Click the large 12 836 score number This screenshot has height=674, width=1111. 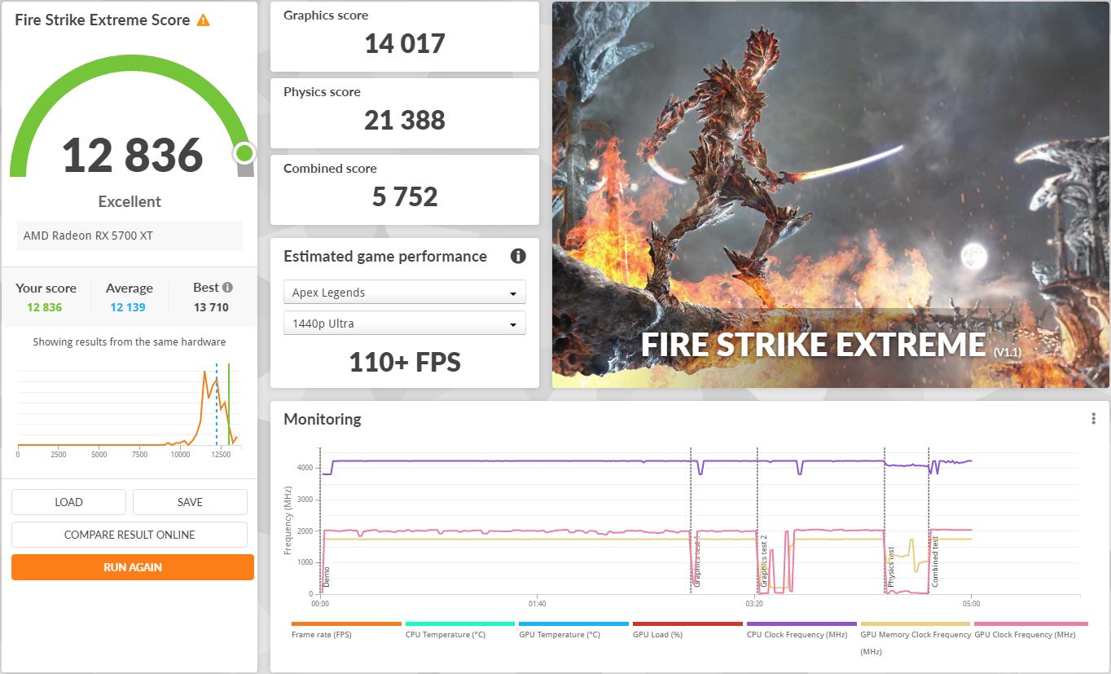pos(132,154)
